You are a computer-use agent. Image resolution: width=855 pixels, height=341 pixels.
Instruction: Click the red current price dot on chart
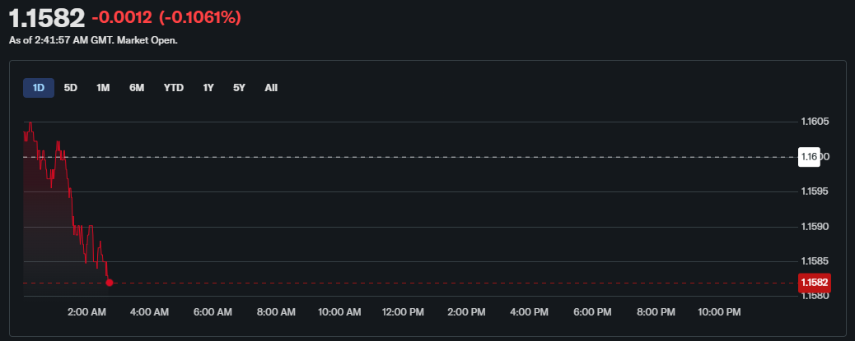pyautogui.click(x=110, y=283)
